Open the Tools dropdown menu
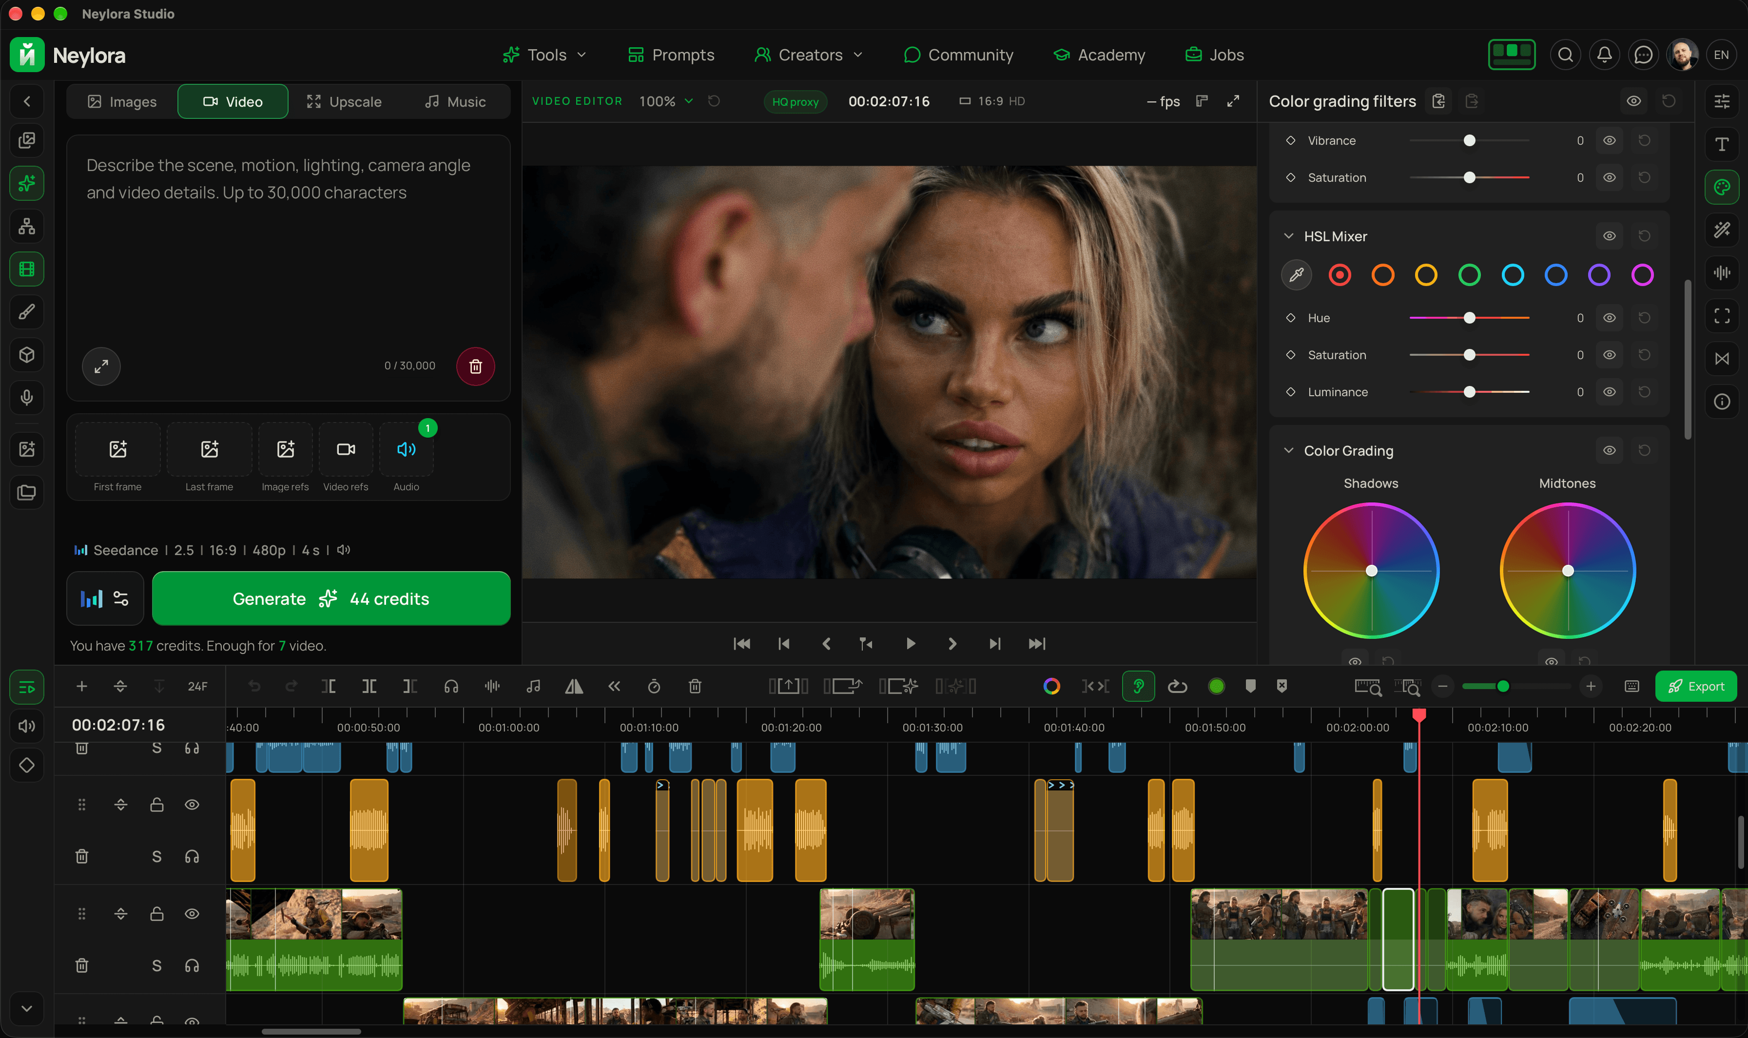1748x1038 pixels. click(x=545, y=55)
